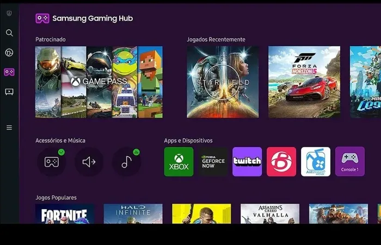
Task: Select the Console 1 device tile
Action: click(350, 162)
